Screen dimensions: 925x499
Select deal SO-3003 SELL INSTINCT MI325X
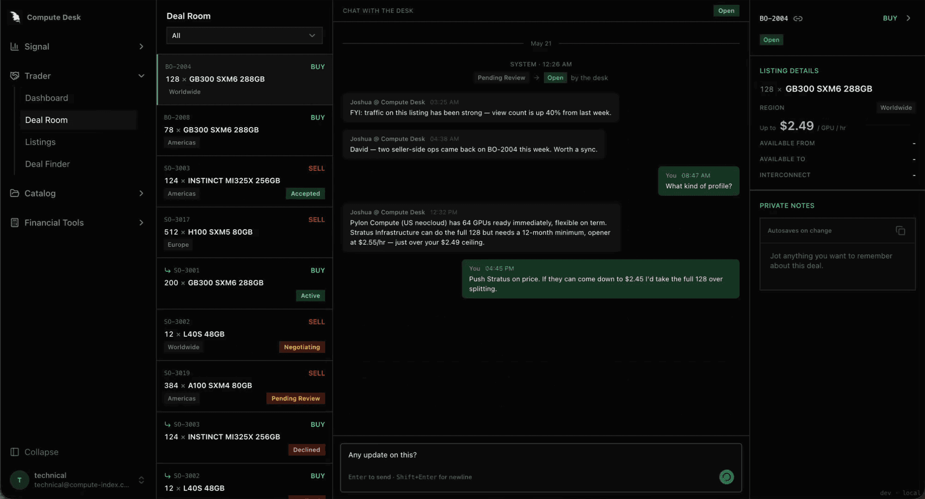(x=245, y=181)
